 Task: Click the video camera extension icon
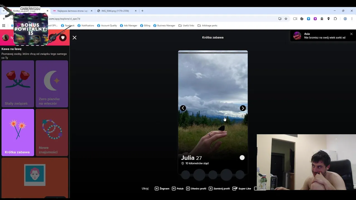pyautogui.click(x=295, y=19)
